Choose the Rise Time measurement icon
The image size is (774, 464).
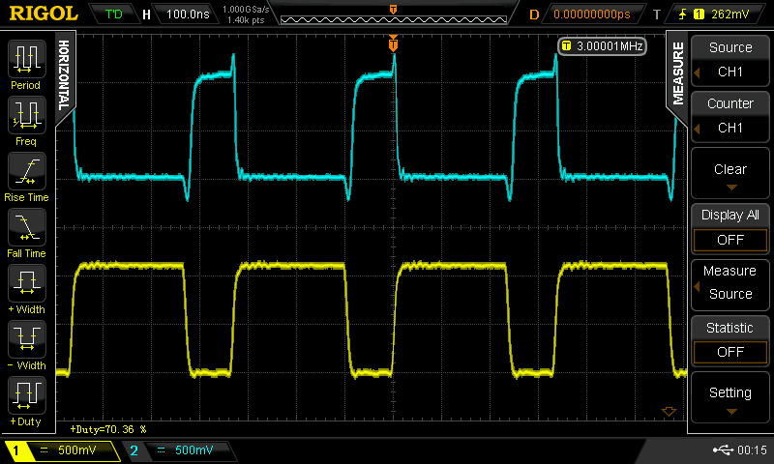(27, 171)
